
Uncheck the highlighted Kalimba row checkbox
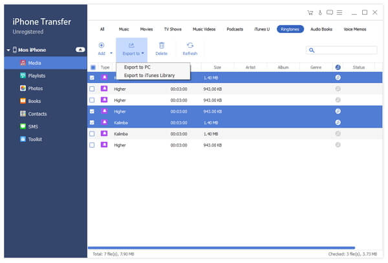92,122
